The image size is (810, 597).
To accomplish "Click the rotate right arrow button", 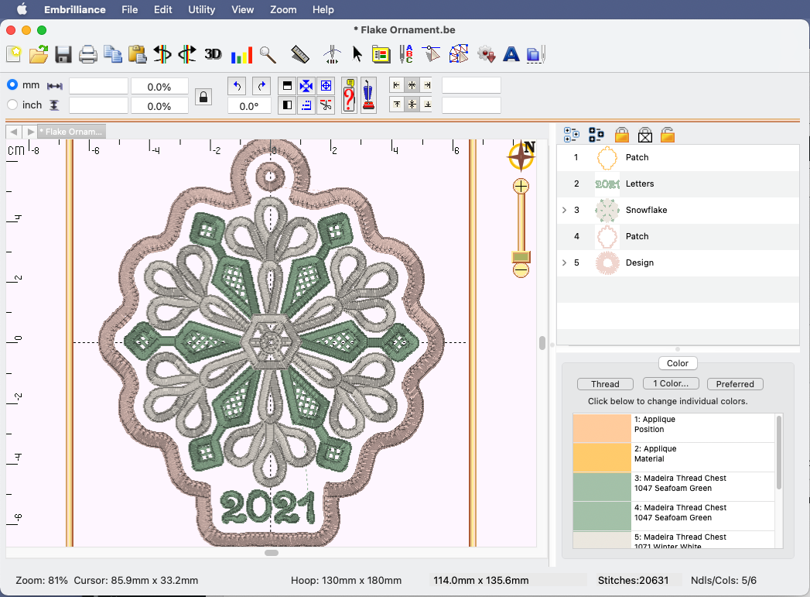I will (261, 86).
